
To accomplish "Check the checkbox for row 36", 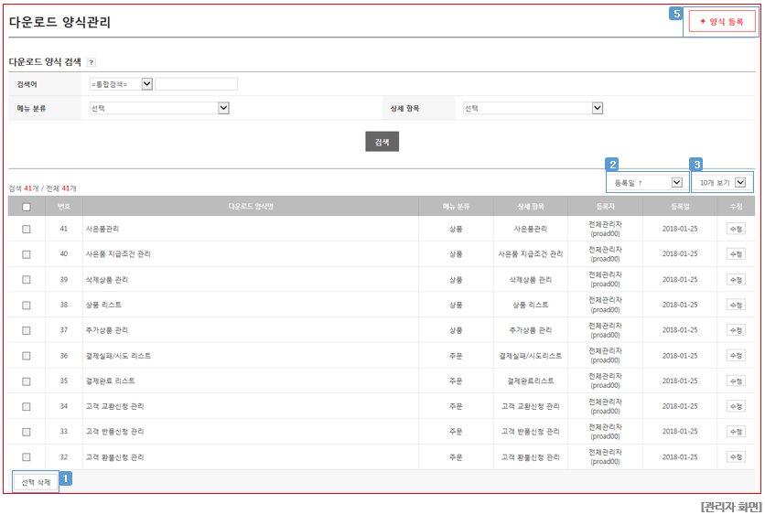I will pos(27,356).
